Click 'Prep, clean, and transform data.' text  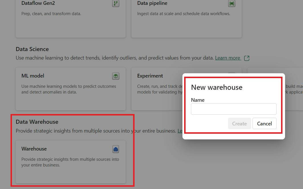[51, 14]
